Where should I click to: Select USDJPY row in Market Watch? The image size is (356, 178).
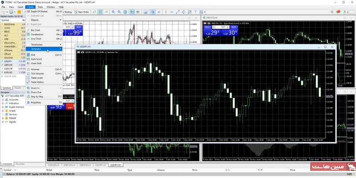[13, 61]
